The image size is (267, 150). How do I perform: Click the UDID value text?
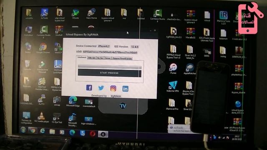point(110,52)
